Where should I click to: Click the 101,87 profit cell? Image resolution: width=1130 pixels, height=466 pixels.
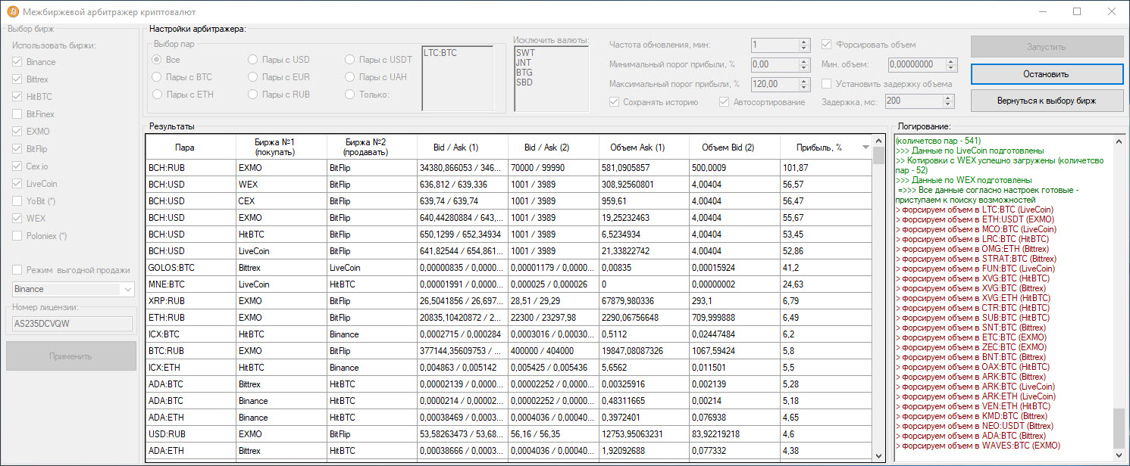826,168
